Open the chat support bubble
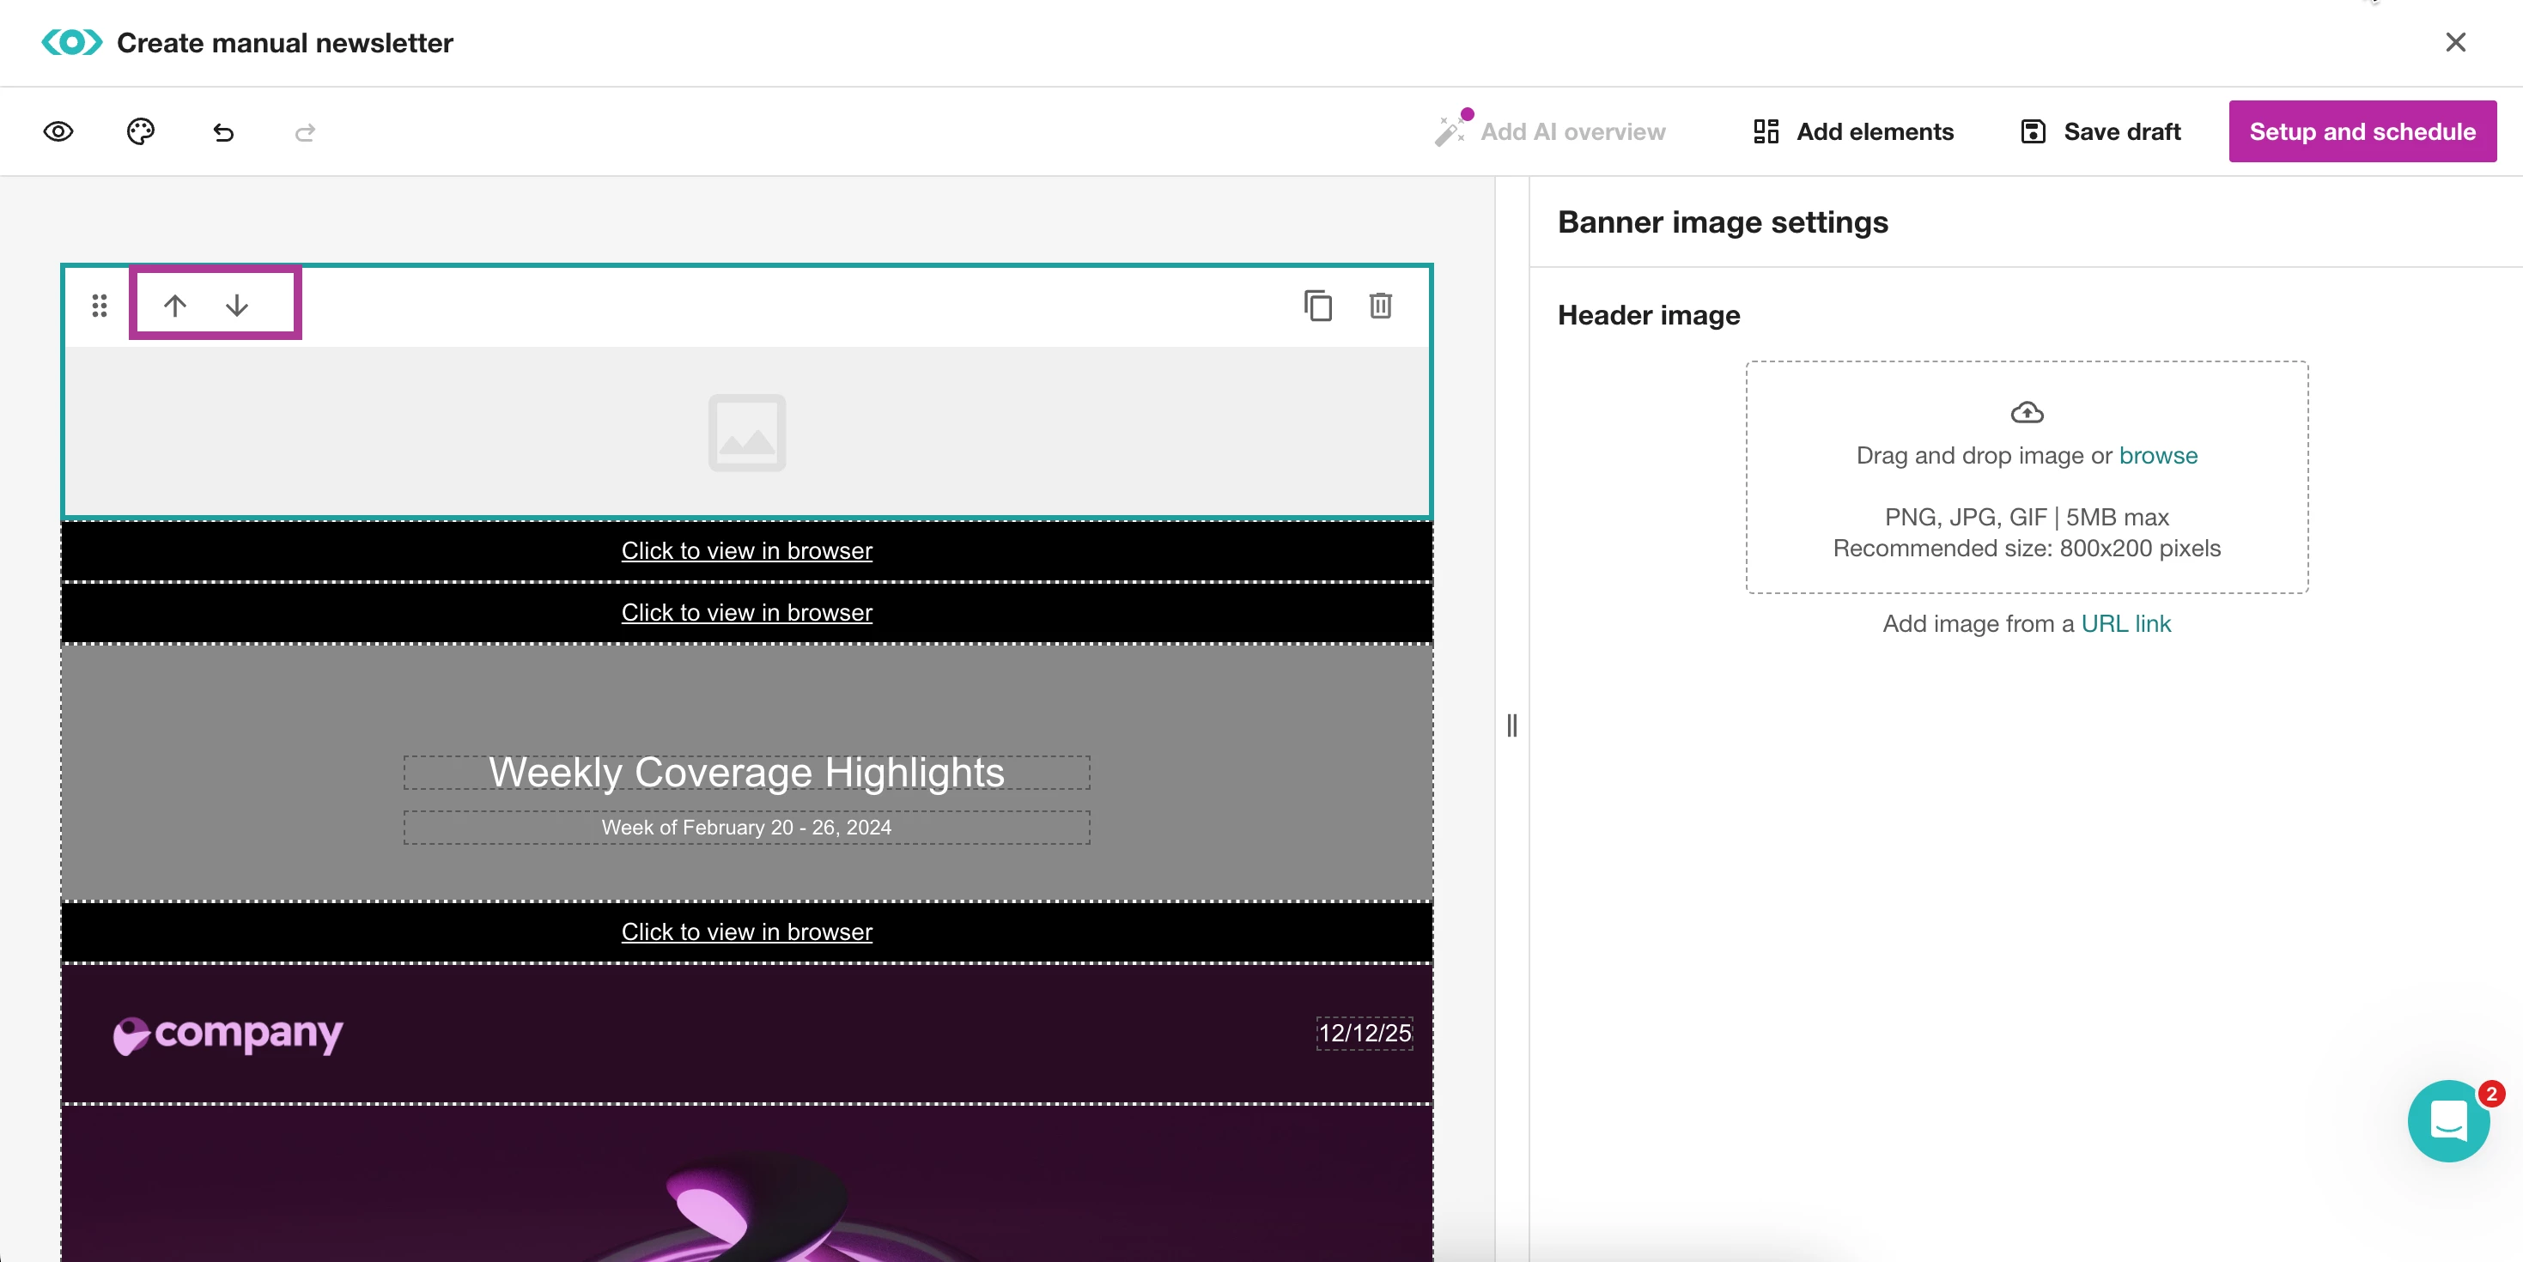This screenshot has width=2523, height=1262. 2447,1120
